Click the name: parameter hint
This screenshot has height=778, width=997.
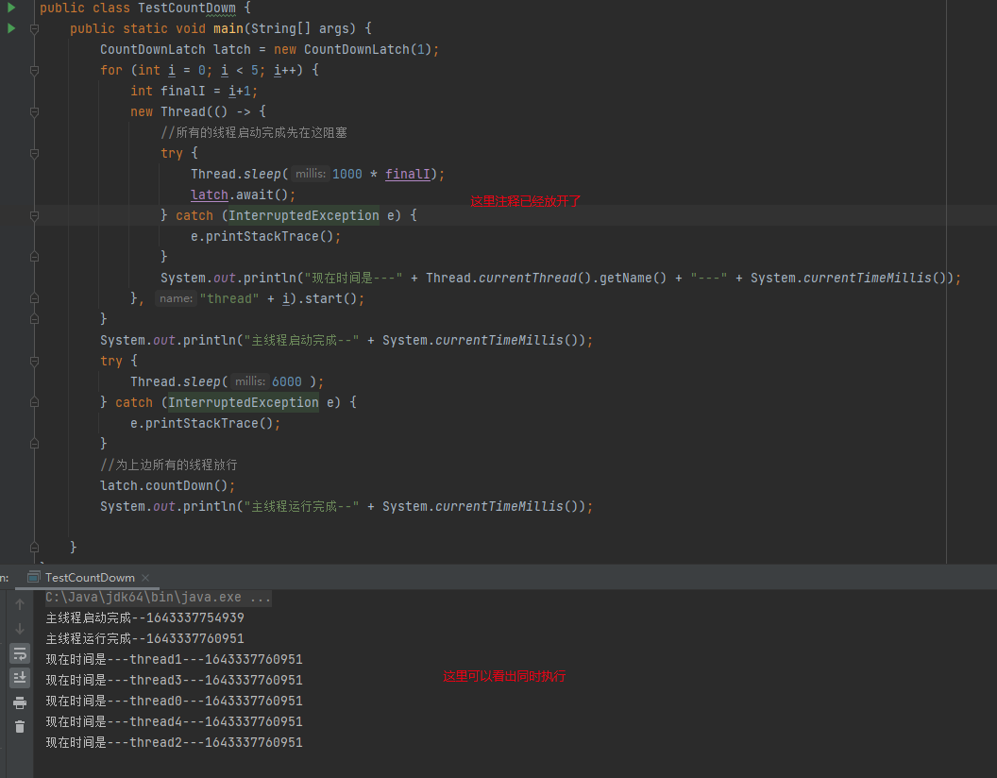click(177, 298)
